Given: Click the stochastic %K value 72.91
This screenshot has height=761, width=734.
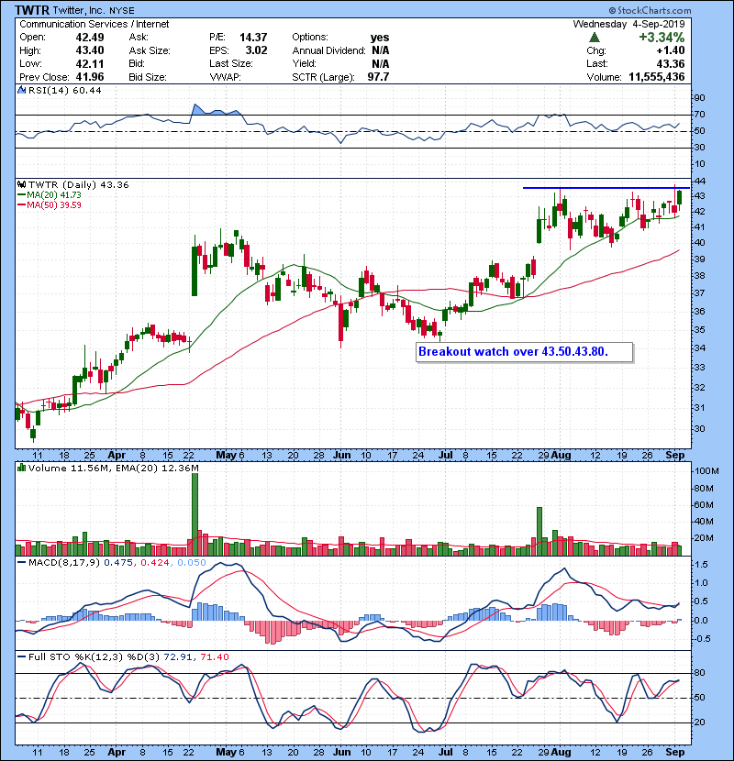Looking at the screenshot, I should [178, 657].
